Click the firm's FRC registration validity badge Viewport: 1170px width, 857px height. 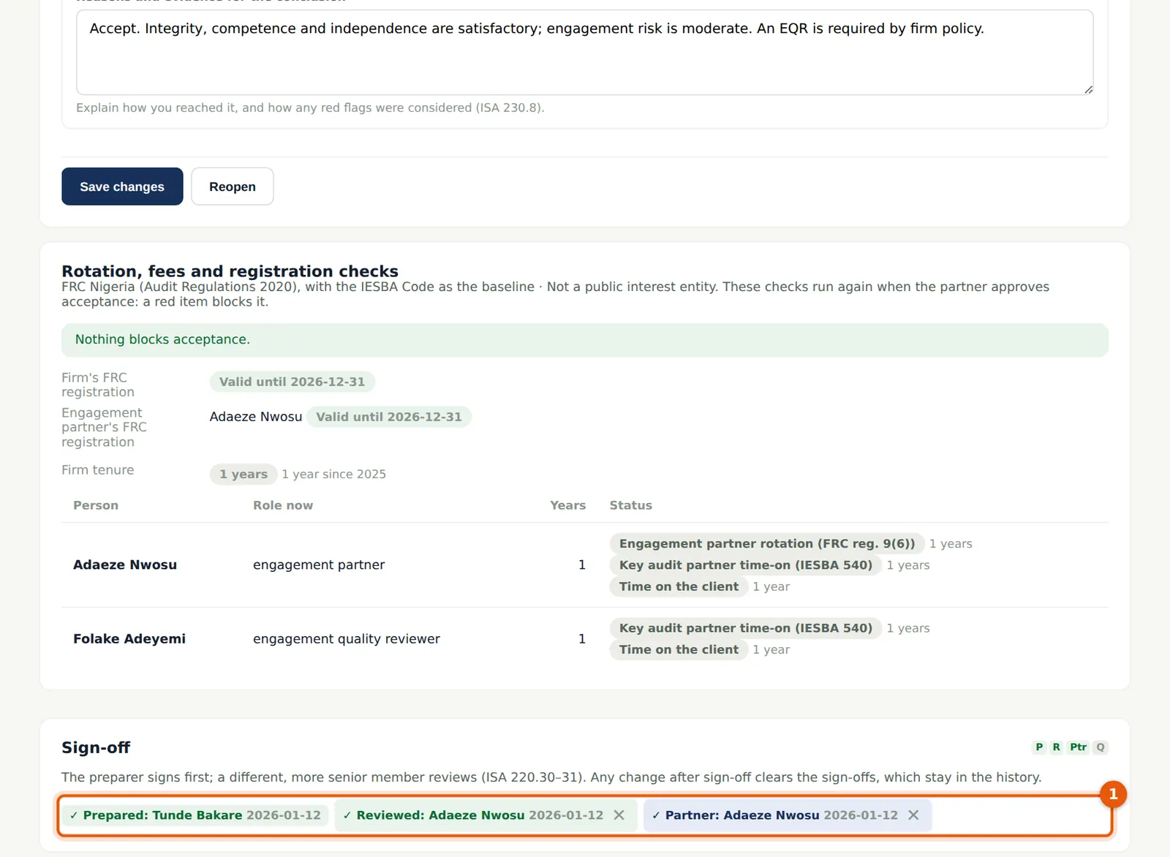(x=292, y=382)
